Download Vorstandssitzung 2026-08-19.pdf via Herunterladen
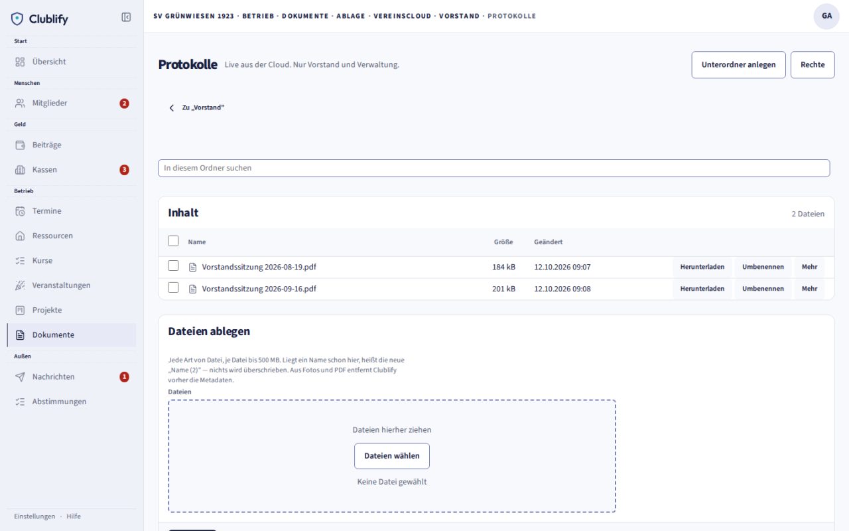The width and height of the screenshot is (849, 531). click(702, 267)
